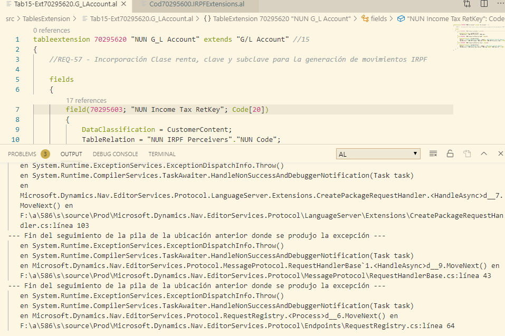The height and width of the screenshot is (336, 505).
Task: Open changes compare icon in editor toolbar
Action: click(x=467, y=4)
